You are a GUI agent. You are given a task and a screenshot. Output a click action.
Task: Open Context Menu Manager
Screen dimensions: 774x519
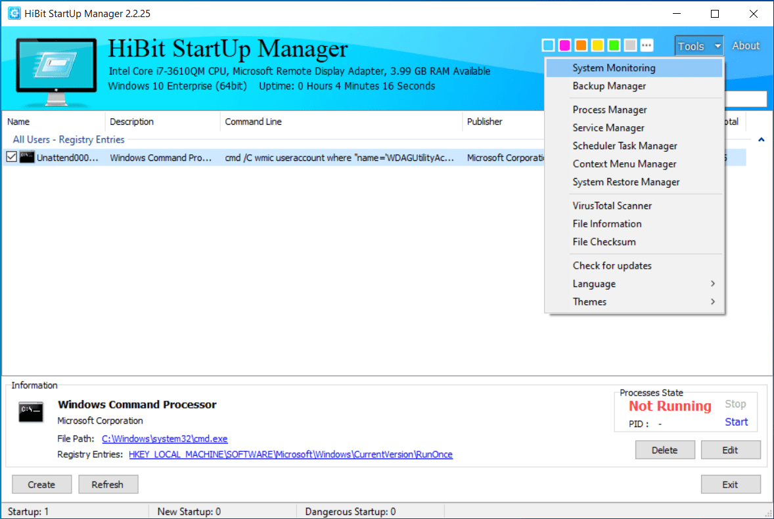635,164
